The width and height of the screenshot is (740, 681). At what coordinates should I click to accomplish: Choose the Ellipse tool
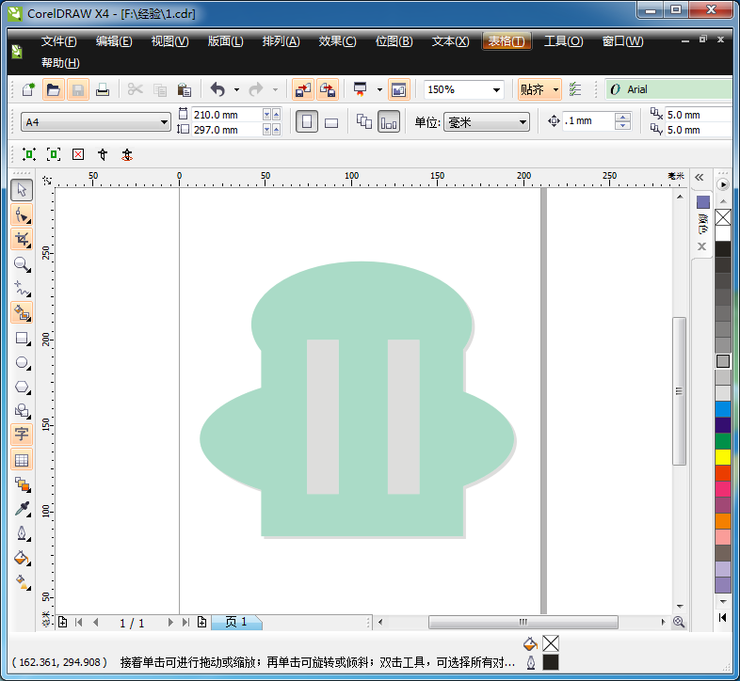pyautogui.click(x=23, y=362)
